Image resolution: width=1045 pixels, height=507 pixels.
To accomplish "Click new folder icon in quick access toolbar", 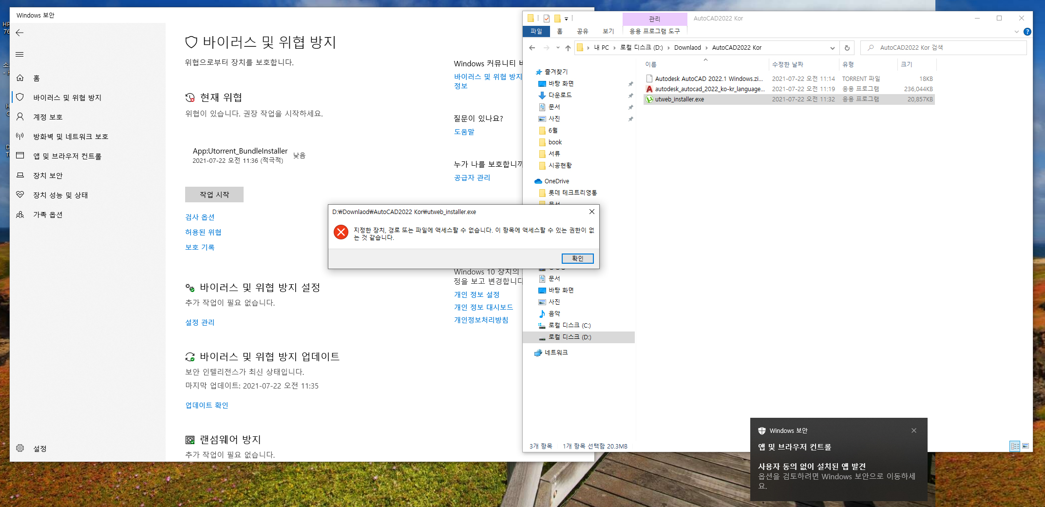I will click(557, 19).
